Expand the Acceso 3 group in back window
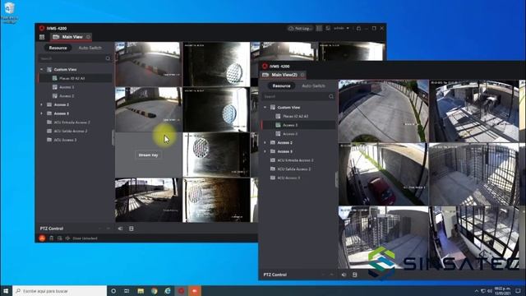This screenshot has height=296, width=526. [42, 113]
